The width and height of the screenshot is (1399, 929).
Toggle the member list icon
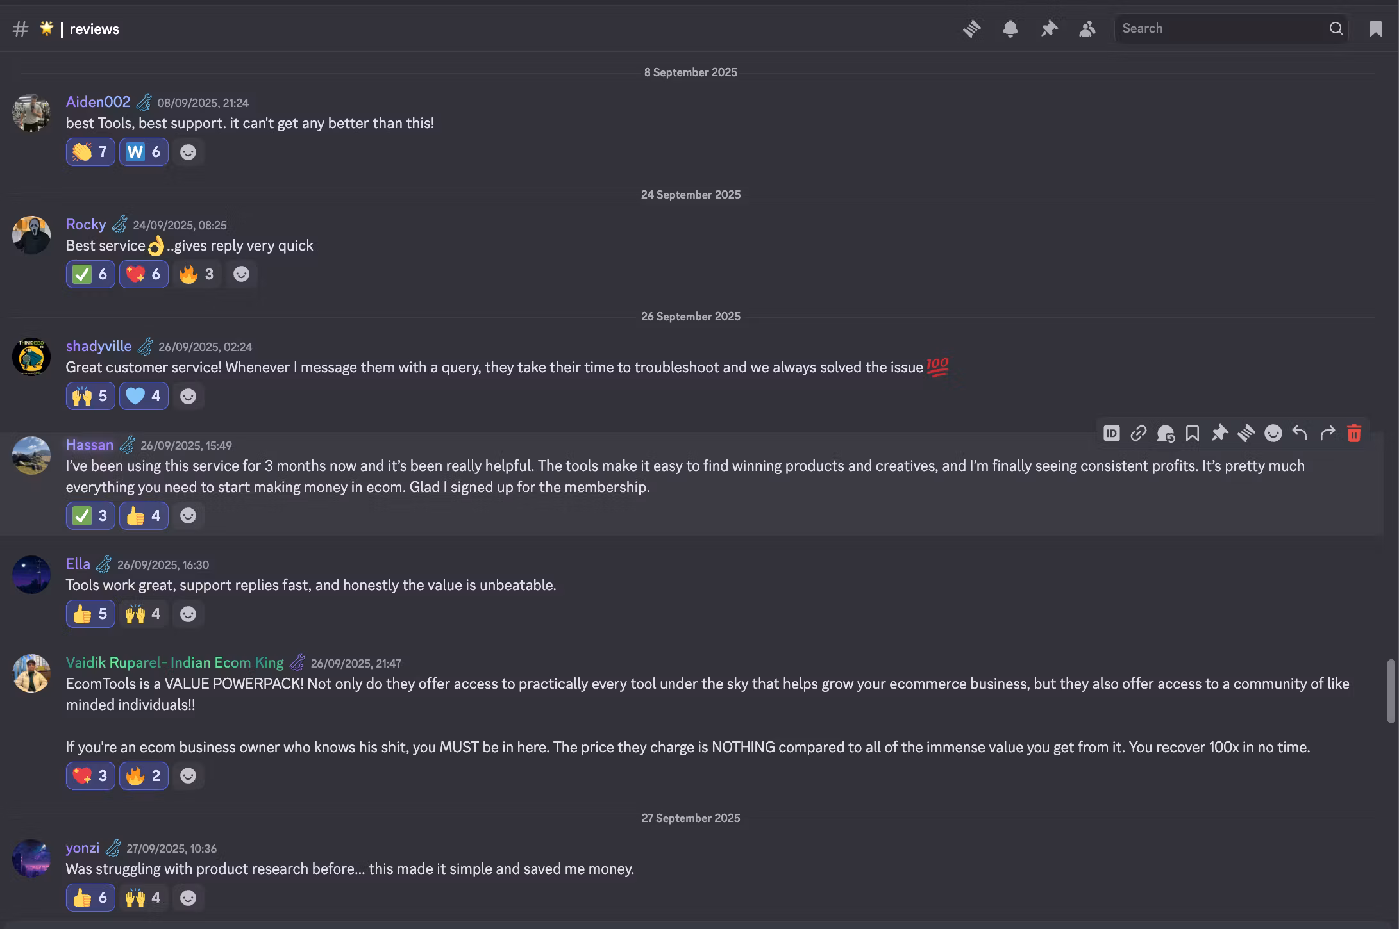[1087, 29]
